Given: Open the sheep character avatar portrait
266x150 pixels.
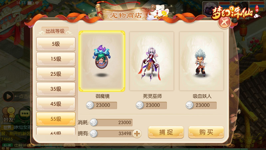Looking at the screenshot, I should coord(210,9).
